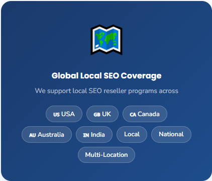Select the USA region tag
212x181 pixels.
pyautogui.click(x=64, y=114)
